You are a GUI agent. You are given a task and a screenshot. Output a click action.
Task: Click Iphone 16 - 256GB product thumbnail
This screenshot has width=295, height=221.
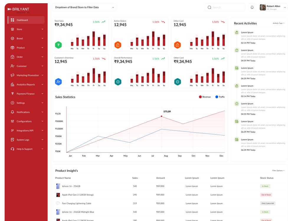58,186
